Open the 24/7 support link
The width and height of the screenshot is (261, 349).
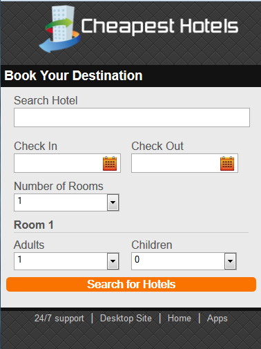click(x=59, y=319)
